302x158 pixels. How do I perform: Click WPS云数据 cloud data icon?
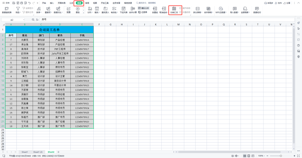[221, 9]
